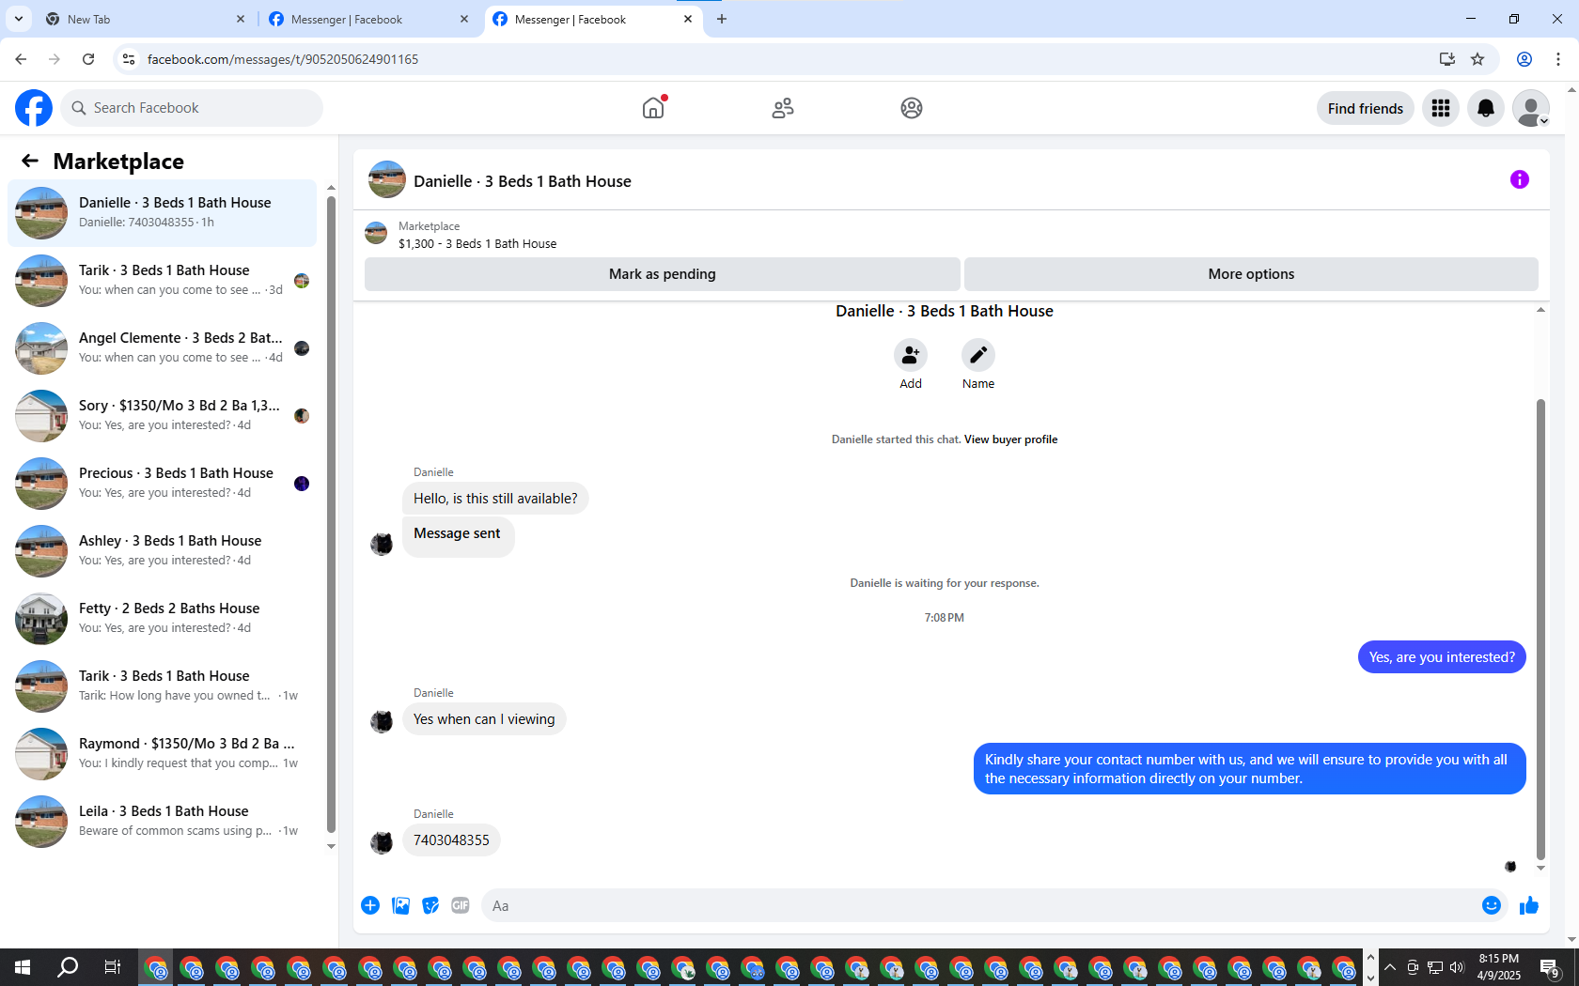The width and height of the screenshot is (1579, 986).
Task: Close the active Messenger tab
Action: click(x=688, y=19)
